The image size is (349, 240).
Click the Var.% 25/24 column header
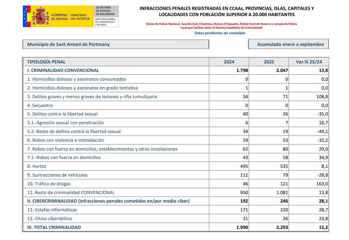(x=309, y=62)
